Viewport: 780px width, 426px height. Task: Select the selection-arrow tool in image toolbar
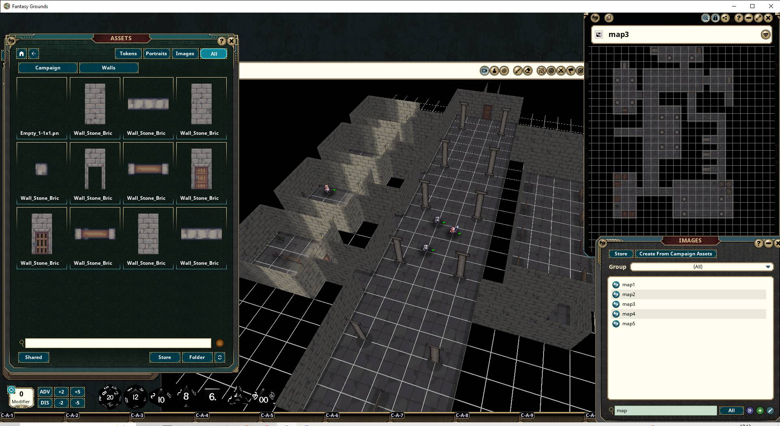tap(541, 71)
